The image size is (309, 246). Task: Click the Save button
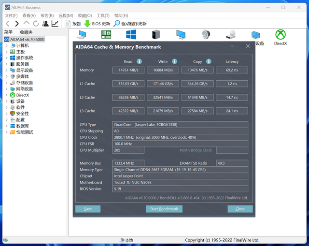pyautogui.click(x=88, y=209)
